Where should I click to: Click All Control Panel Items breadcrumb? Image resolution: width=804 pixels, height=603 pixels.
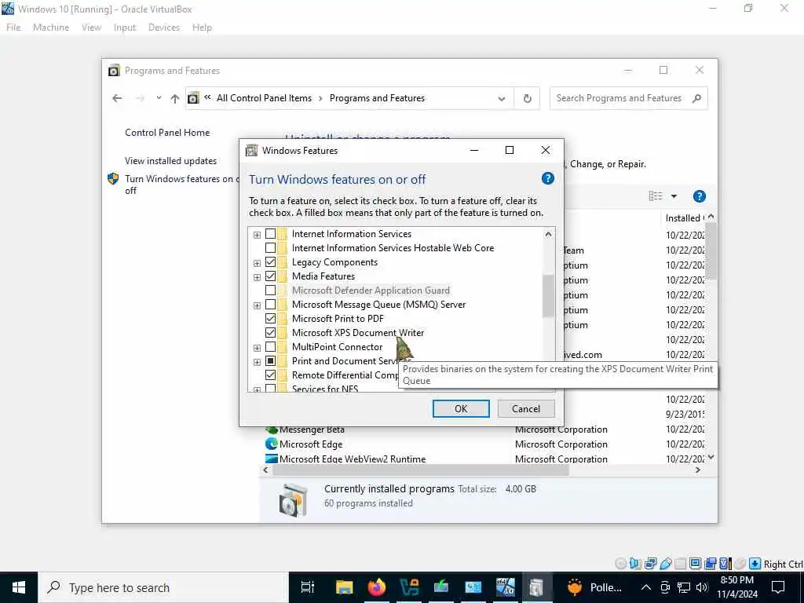[x=264, y=98]
